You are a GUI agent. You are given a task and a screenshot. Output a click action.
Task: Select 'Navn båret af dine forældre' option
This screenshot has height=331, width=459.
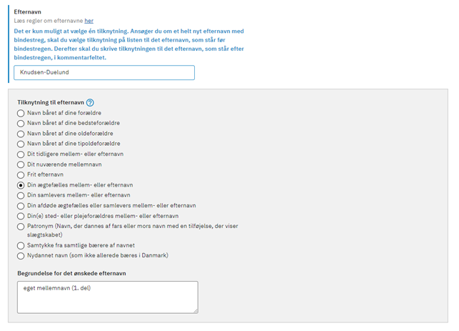(x=21, y=113)
